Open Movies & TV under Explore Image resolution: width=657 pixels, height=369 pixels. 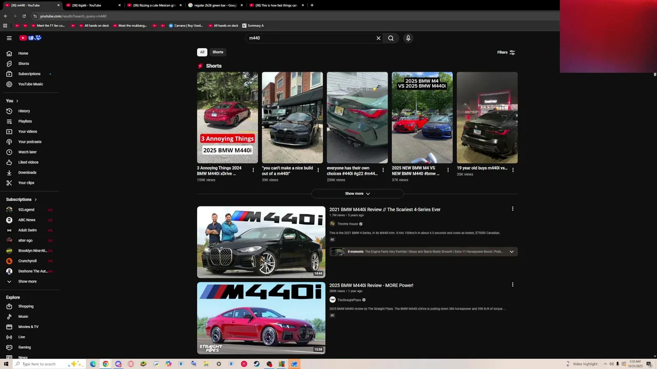tap(29, 327)
